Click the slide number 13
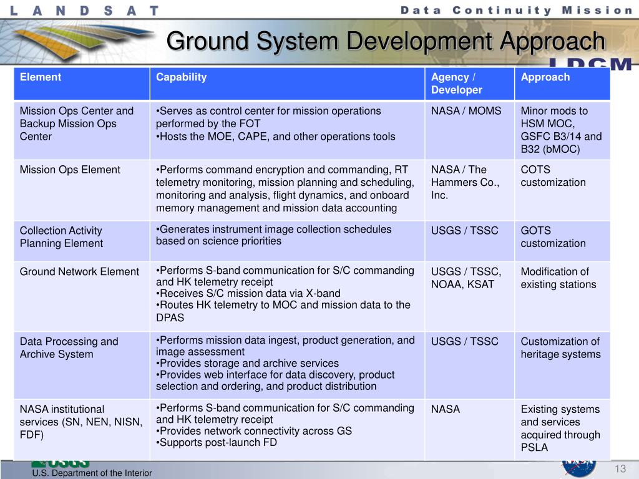The height and width of the screenshot is (479, 639). pyautogui.click(x=620, y=469)
